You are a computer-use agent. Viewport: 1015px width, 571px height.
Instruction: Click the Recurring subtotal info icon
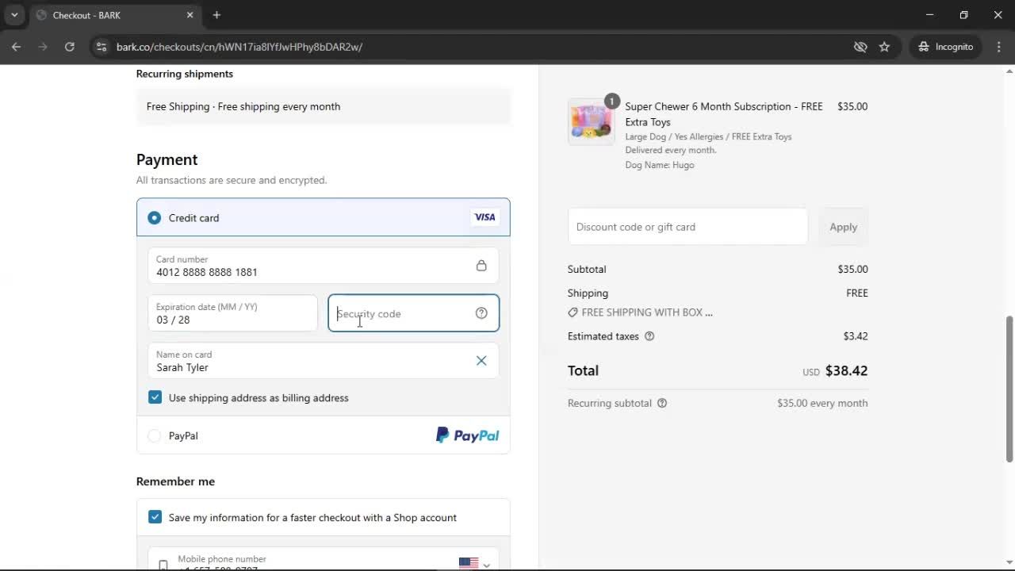tap(662, 403)
